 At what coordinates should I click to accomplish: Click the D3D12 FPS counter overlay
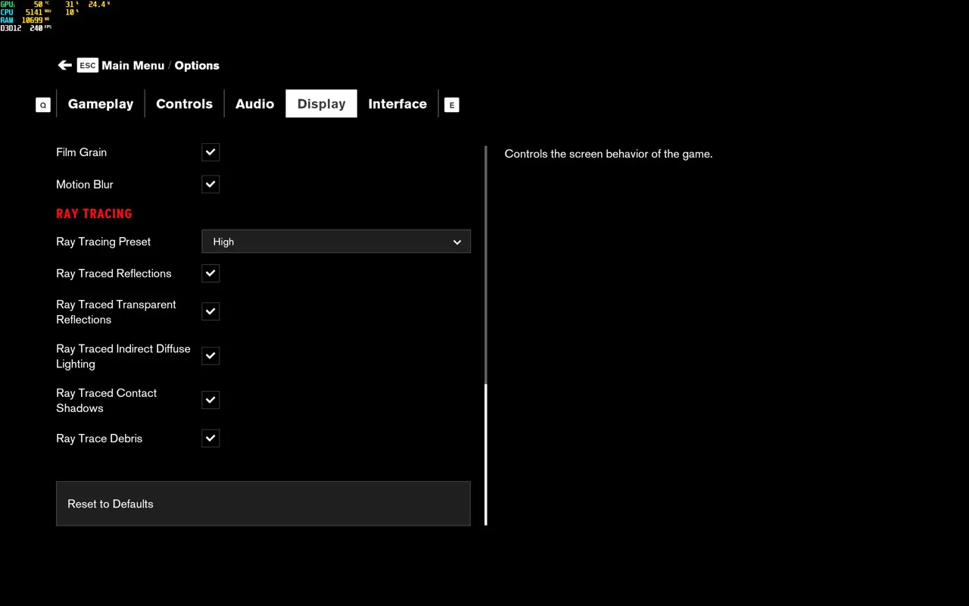(26, 28)
